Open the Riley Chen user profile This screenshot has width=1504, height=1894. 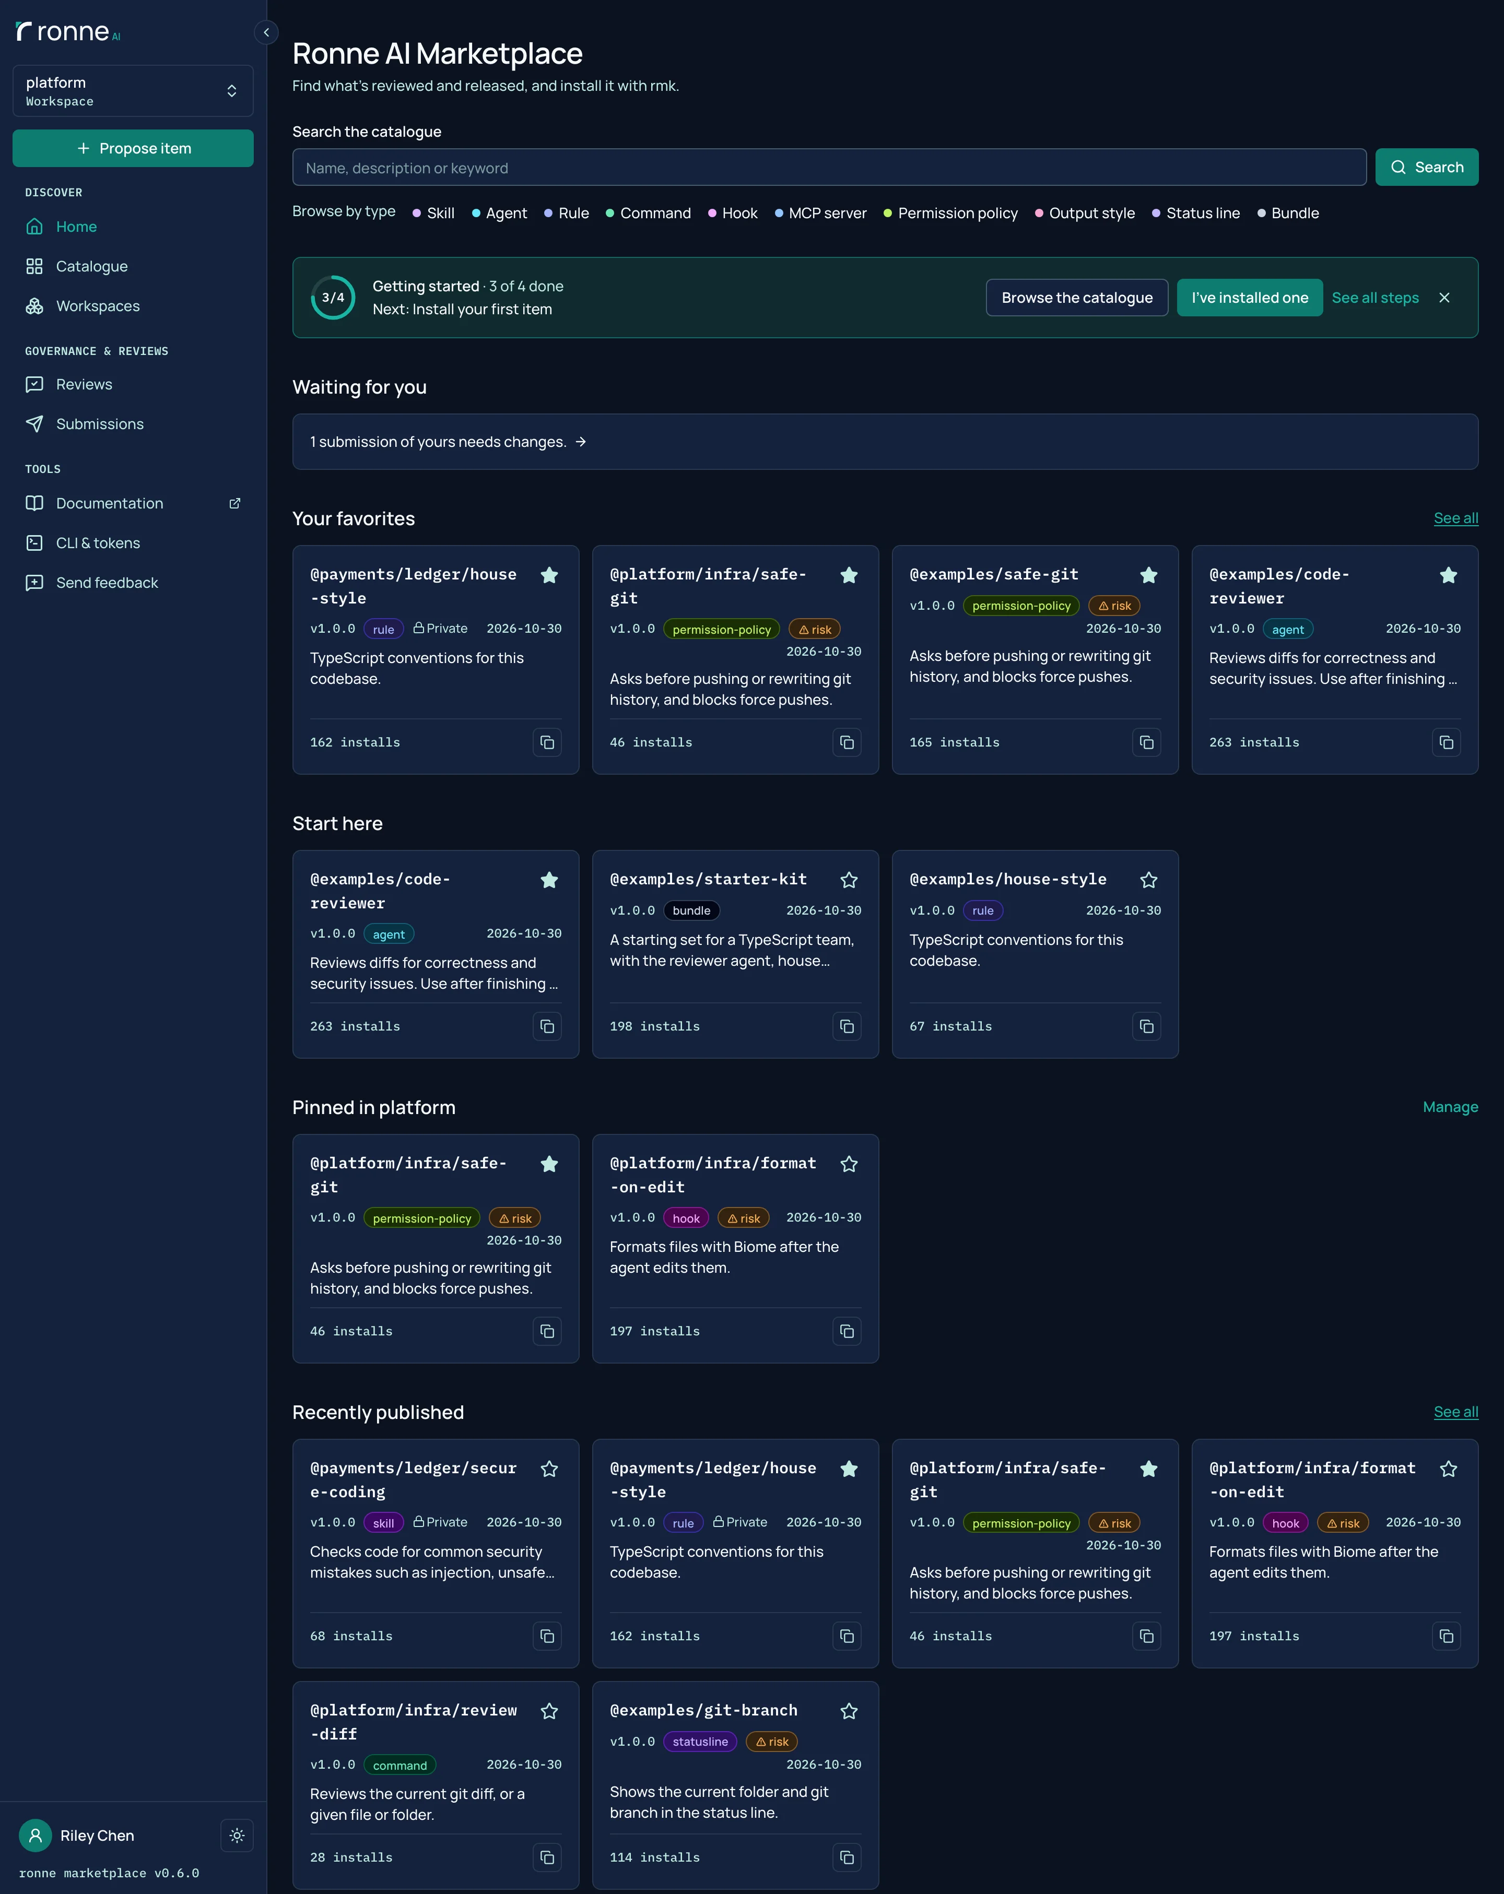77,1835
